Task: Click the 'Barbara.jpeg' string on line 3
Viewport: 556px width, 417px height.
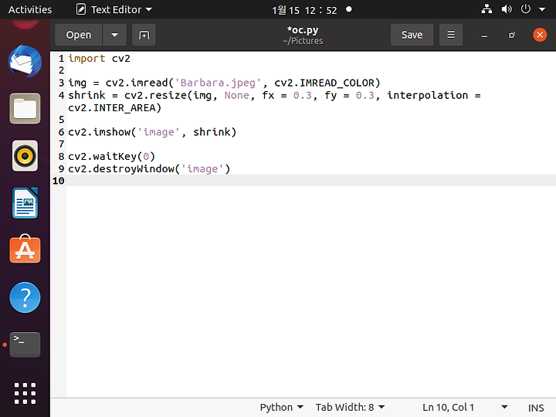Action: click(218, 83)
